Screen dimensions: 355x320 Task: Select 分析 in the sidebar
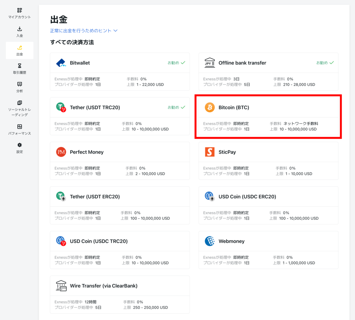pyautogui.click(x=19, y=87)
